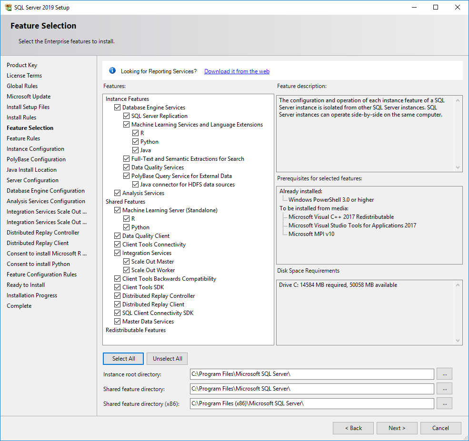Viewport: 469px width, 441px height.
Task: Uncheck Analysis Services
Action: click(x=117, y=193)
